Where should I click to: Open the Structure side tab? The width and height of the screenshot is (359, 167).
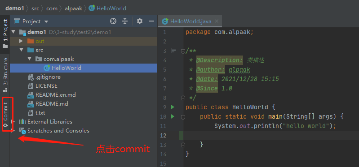[x=5, y=75]
